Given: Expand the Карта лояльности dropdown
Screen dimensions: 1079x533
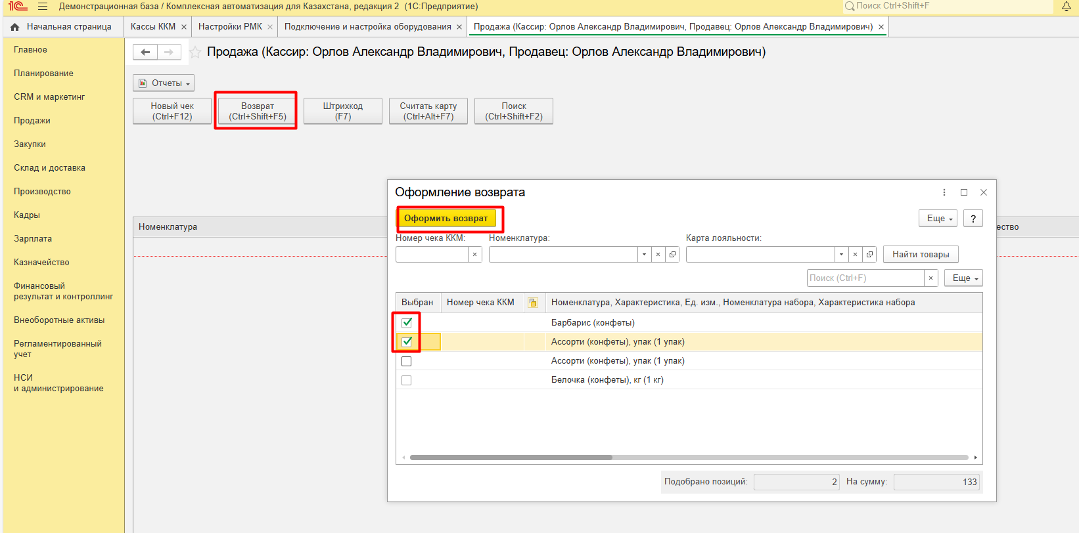Looking at the screenshot, I should coord(841,255).
